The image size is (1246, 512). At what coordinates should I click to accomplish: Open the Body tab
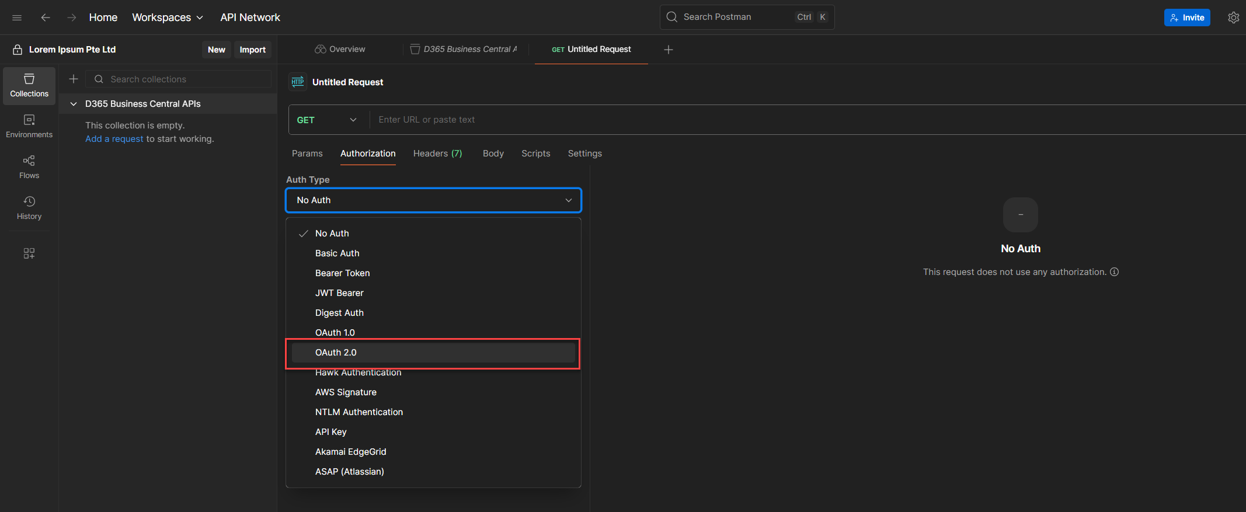(x=493, y=154)
